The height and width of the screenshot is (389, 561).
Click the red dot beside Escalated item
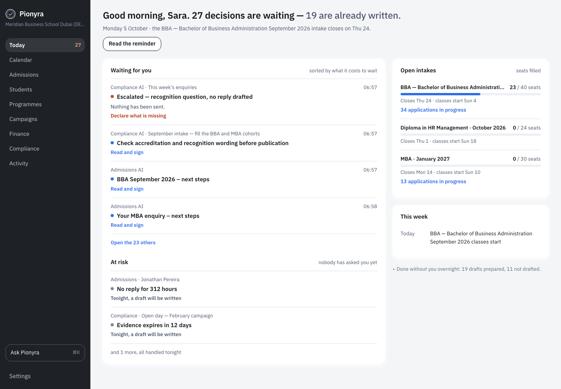tap(112, 96)
